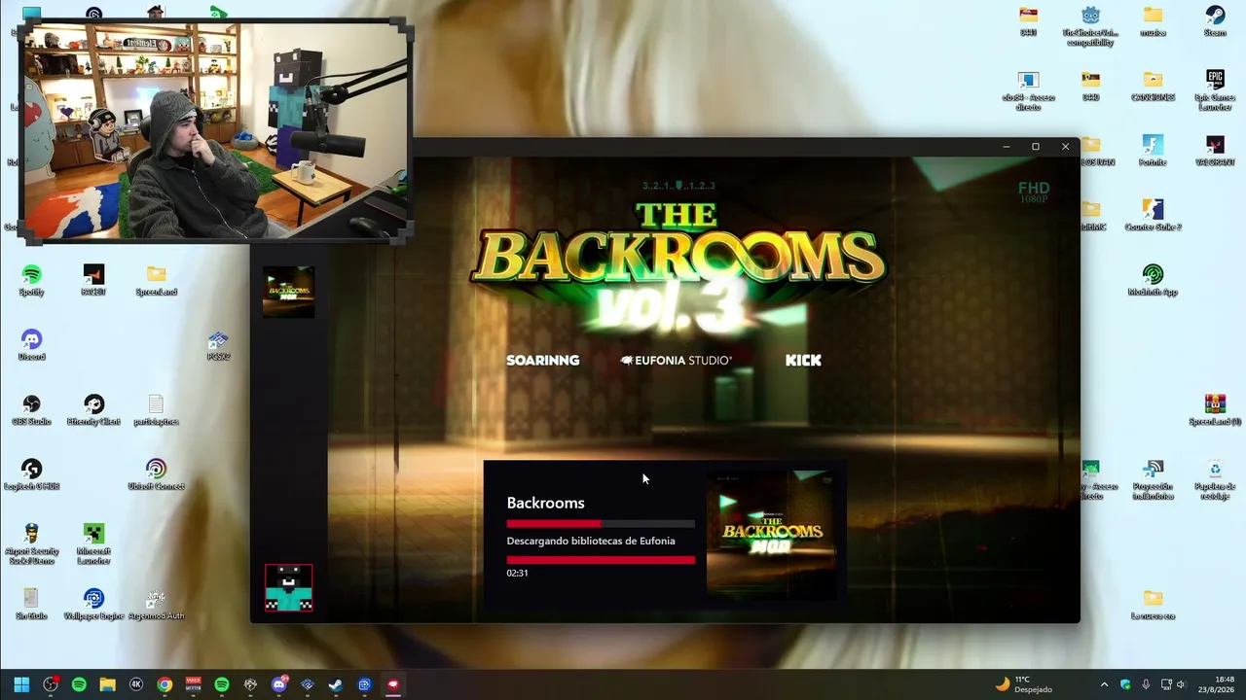Open the La nueva era folder
The height and width of the screenshot is (700, 1246).
[1153, 604]
